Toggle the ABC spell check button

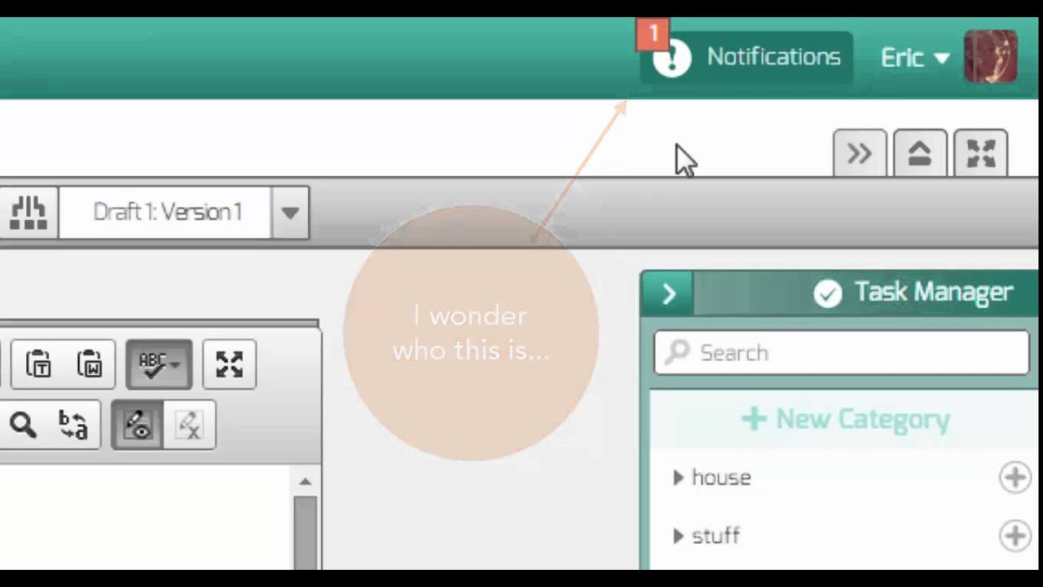(x=159, y=364)
